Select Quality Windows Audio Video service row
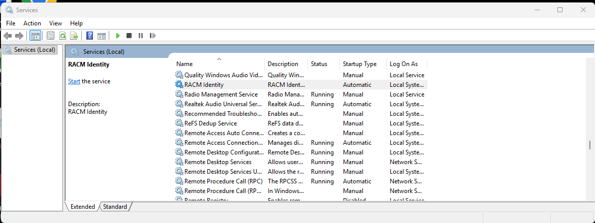595x223 pixels. coord(301,75)
